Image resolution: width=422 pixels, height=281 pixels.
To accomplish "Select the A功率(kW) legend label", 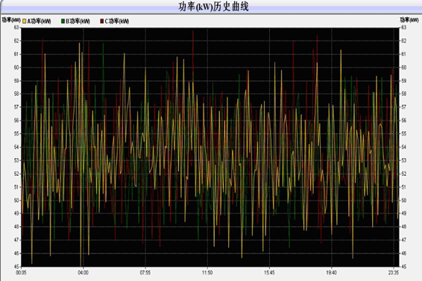I will point(39,21).
